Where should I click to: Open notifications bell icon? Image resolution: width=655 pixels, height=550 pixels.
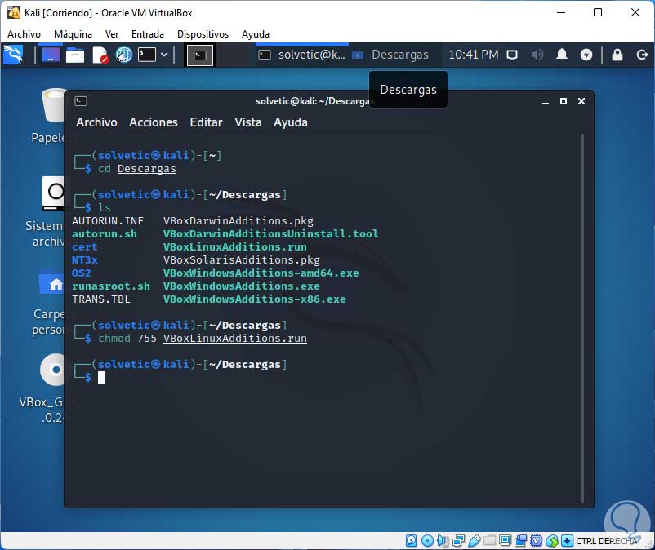pyautogui.click(x=561, y=55)
